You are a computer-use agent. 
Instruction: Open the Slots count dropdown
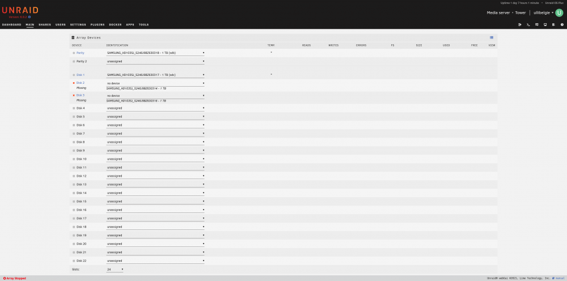(x=115, y=270)
